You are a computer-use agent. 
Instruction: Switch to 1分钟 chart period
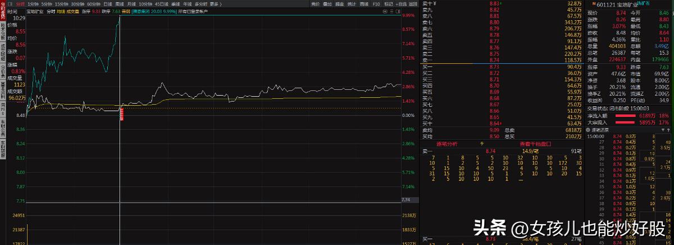pos(33,4)
